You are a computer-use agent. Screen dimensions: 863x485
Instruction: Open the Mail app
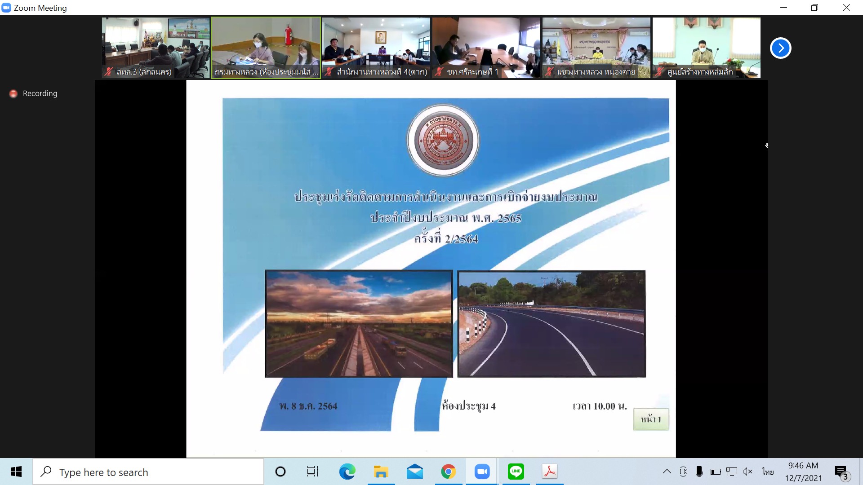[x=414, y=472]
